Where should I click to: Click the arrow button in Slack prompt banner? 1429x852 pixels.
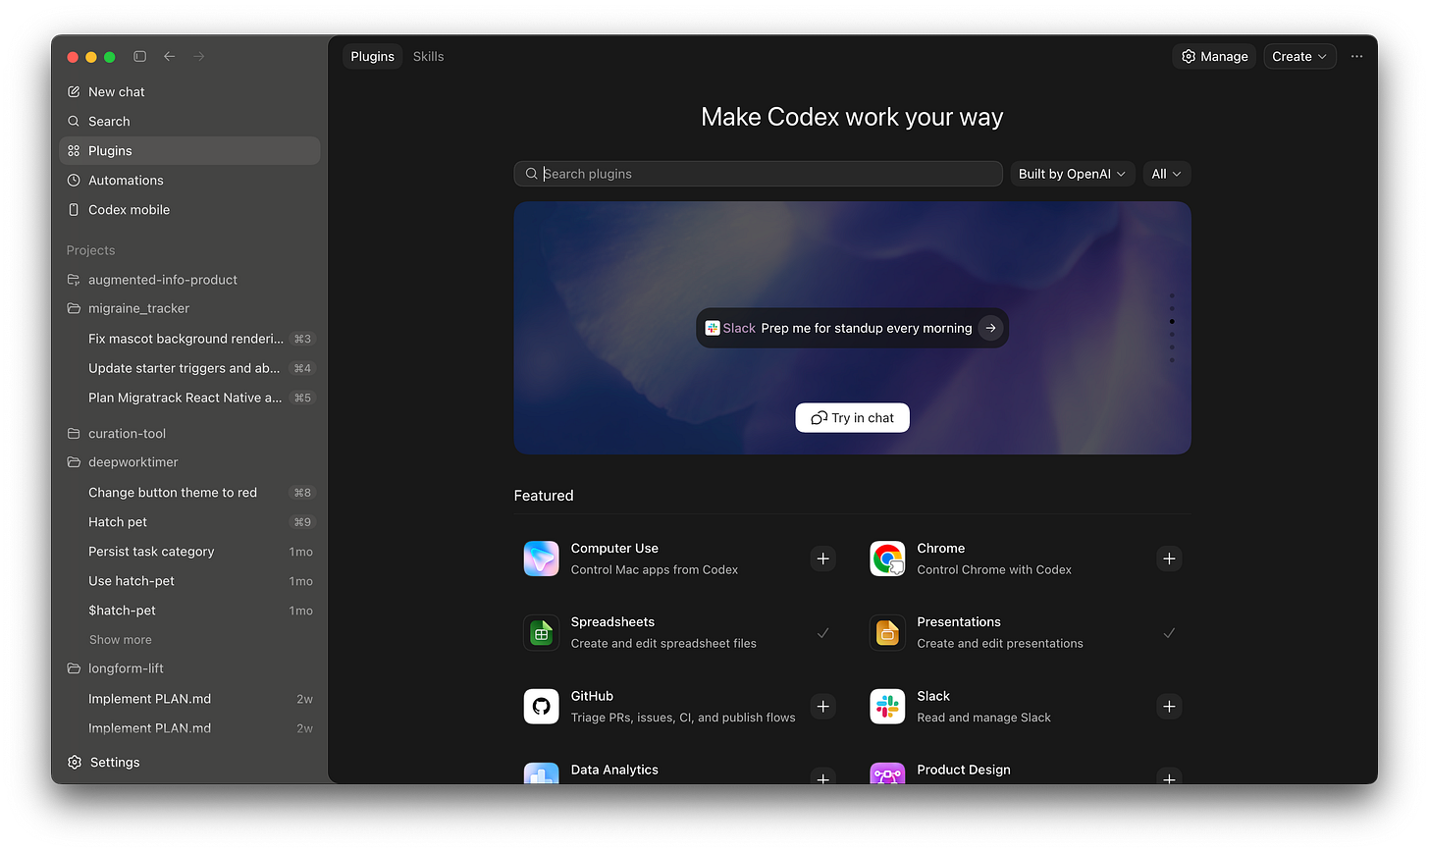pos(991,328)
